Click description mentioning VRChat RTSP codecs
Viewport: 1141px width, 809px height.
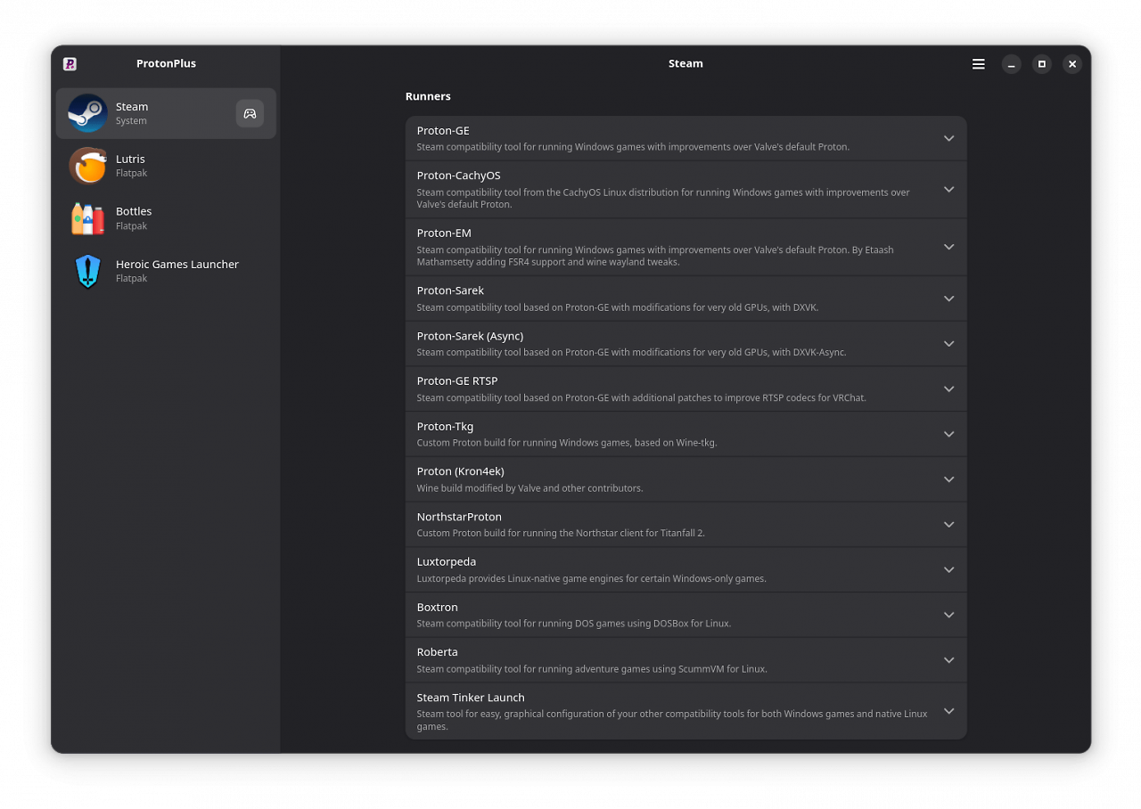click(x=641, y=397)
